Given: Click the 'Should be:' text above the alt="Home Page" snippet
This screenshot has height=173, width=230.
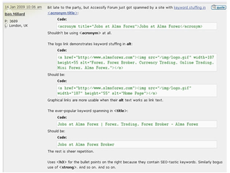Looking at the screenshot, I should point(56,75).
